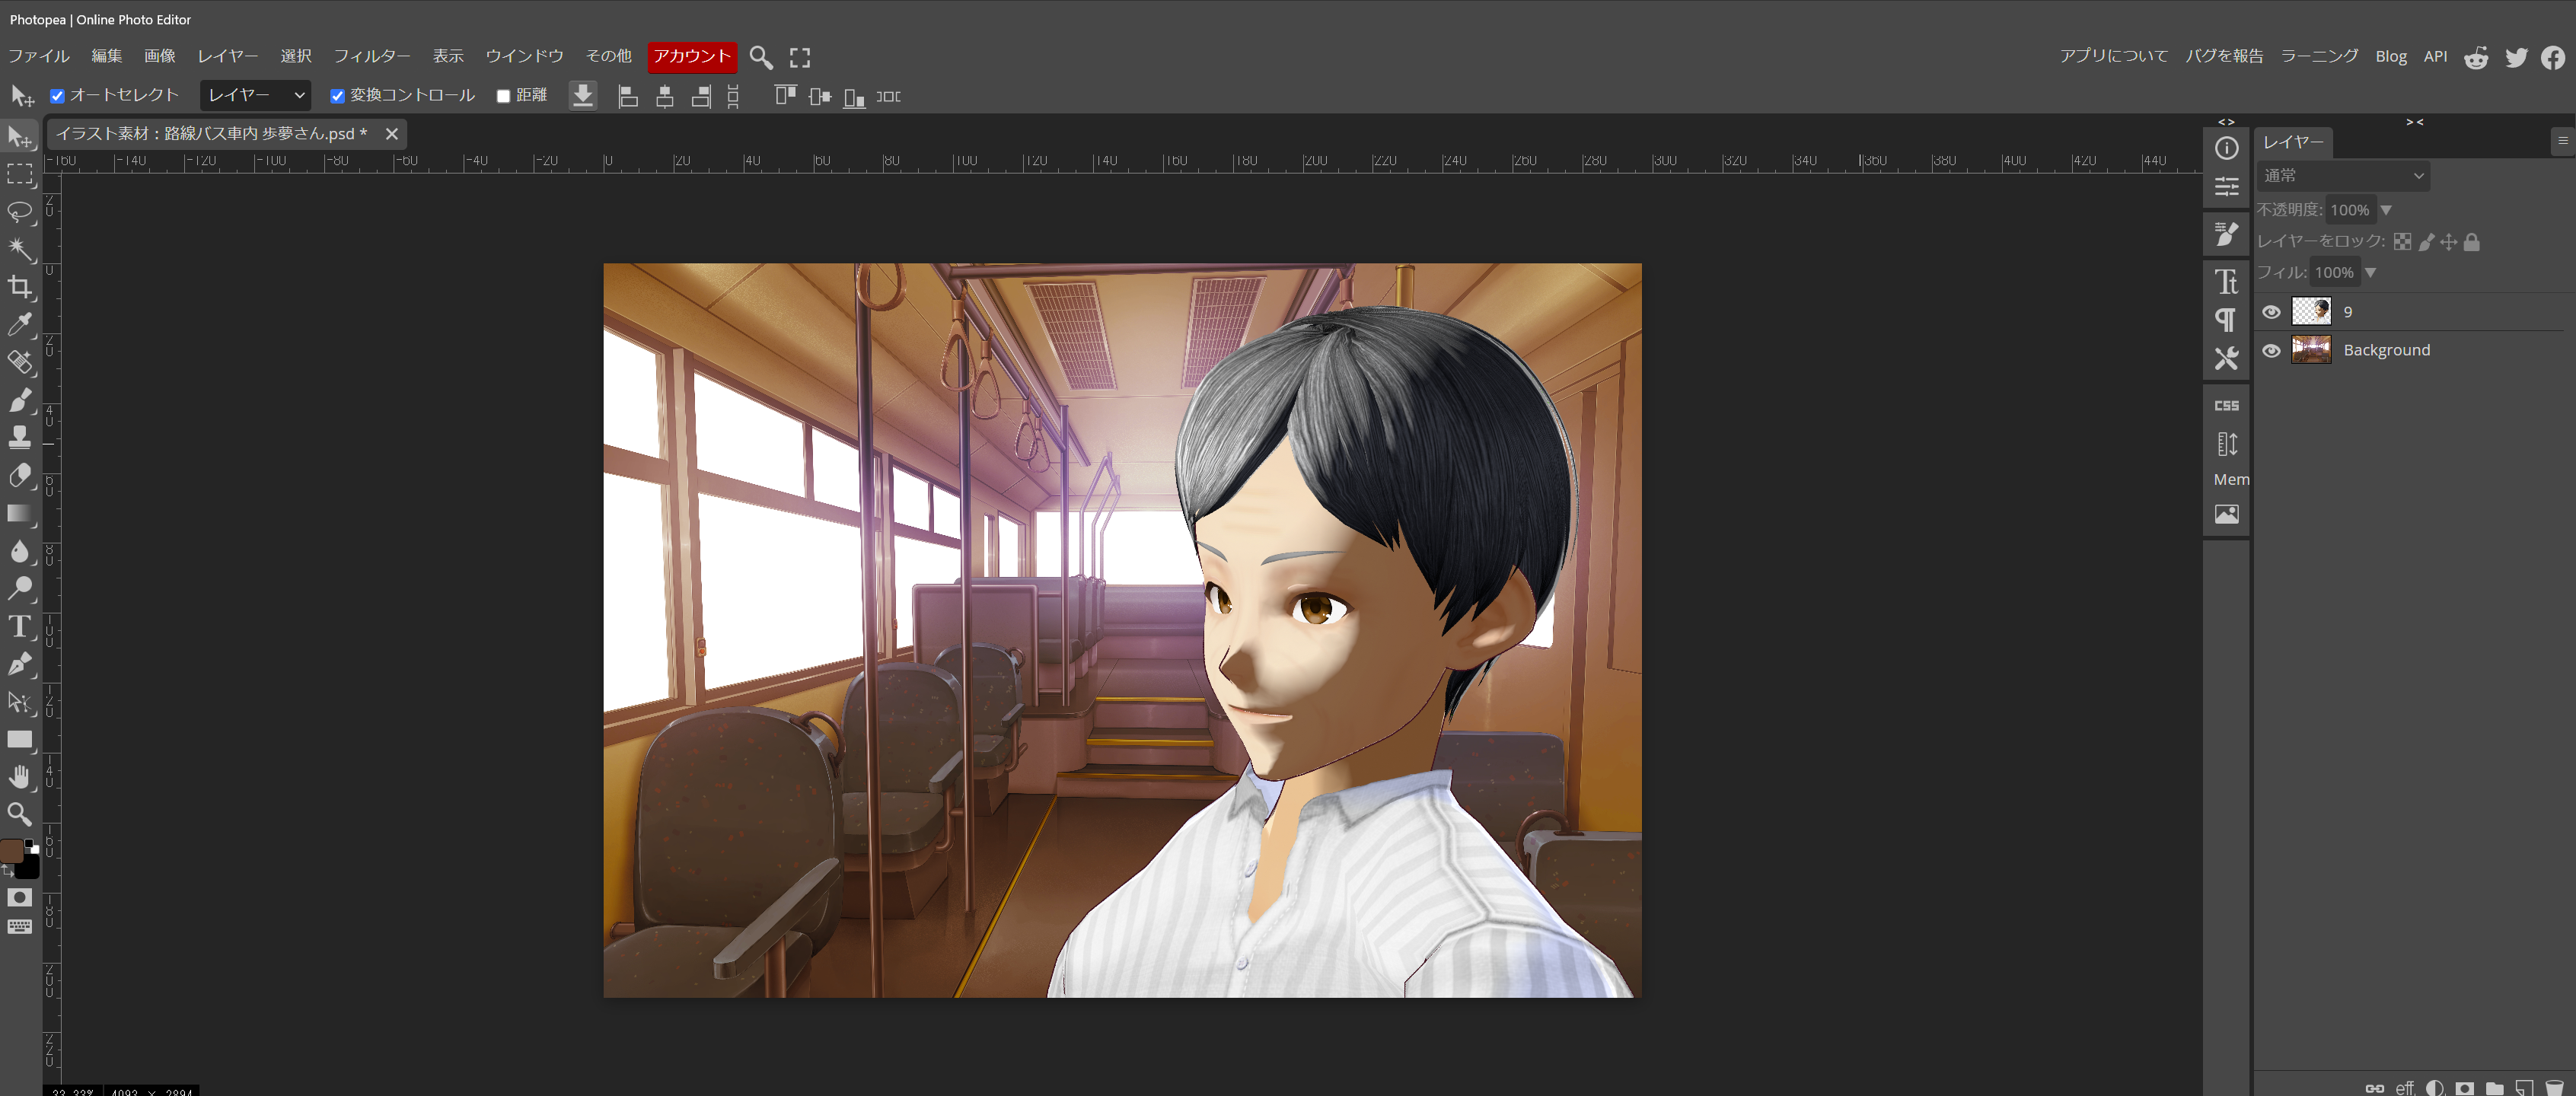
Task: Click the brown foreground color swatch
Action: pyautogui.click(x=12, y=850)
